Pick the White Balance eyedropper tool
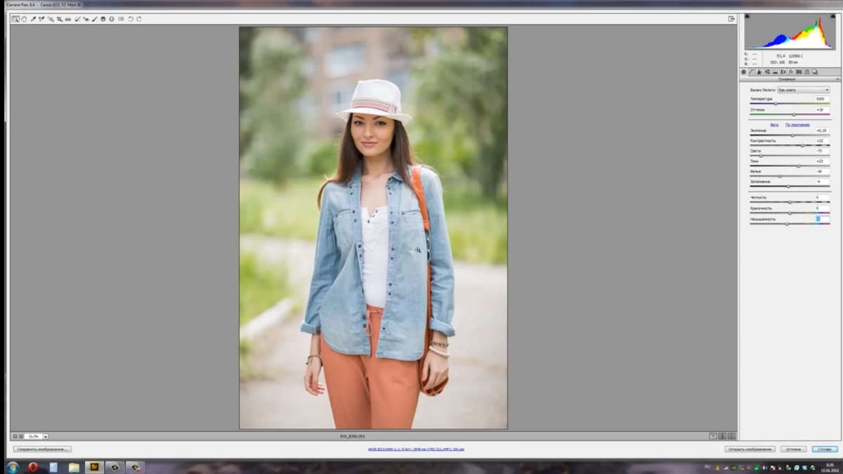 click(32, 19)
